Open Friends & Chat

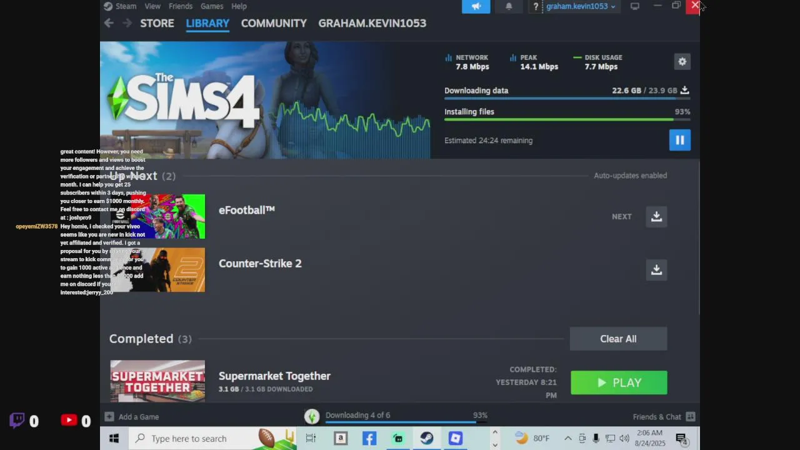tap(664, 417)
